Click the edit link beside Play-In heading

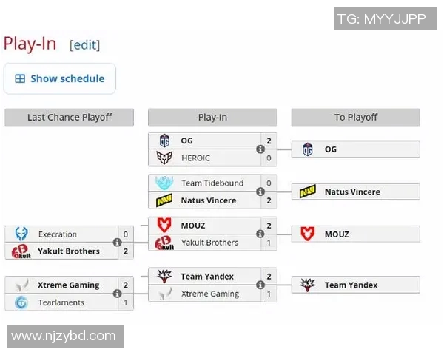(85, 44)
